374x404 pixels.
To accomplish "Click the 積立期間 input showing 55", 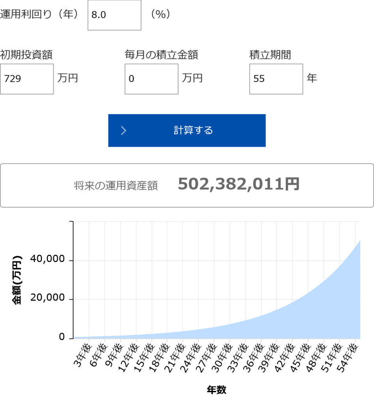I will tap(276, 79).
